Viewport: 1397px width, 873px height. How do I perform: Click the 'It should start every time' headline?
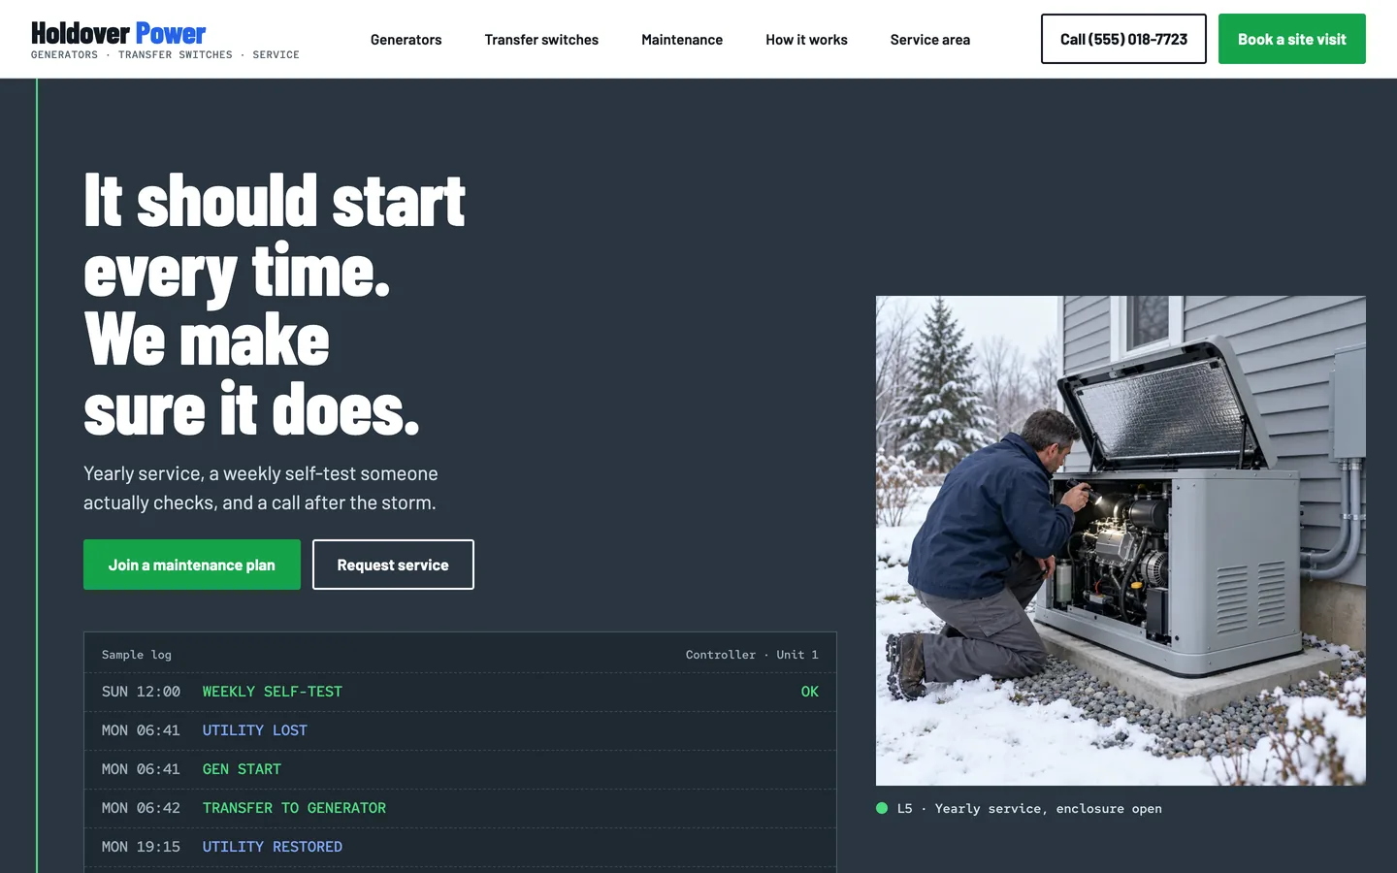(x=275, y=304)
